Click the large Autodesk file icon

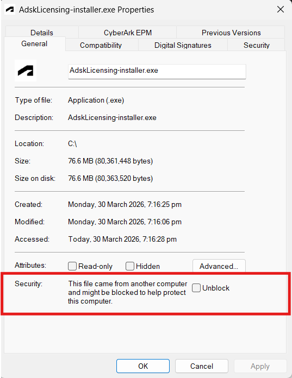coord(26,71)
